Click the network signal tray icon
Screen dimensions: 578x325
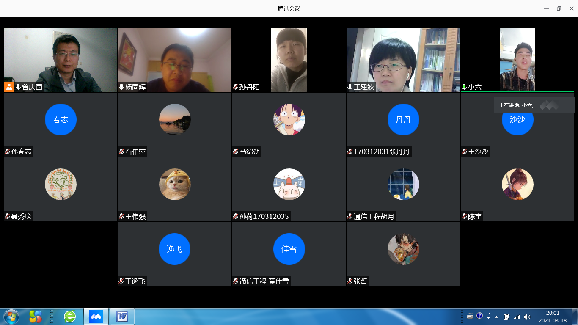517,317
